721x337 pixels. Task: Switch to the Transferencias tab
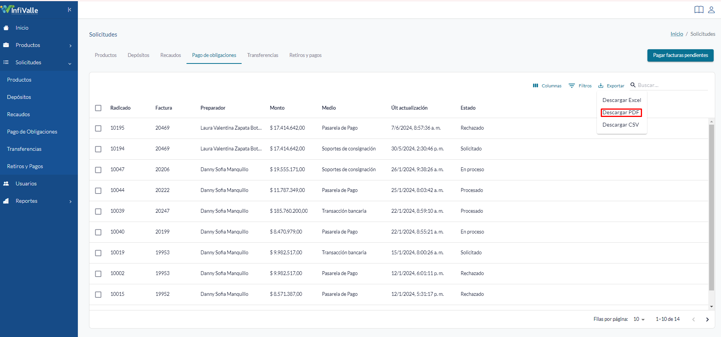click(263, 55)
